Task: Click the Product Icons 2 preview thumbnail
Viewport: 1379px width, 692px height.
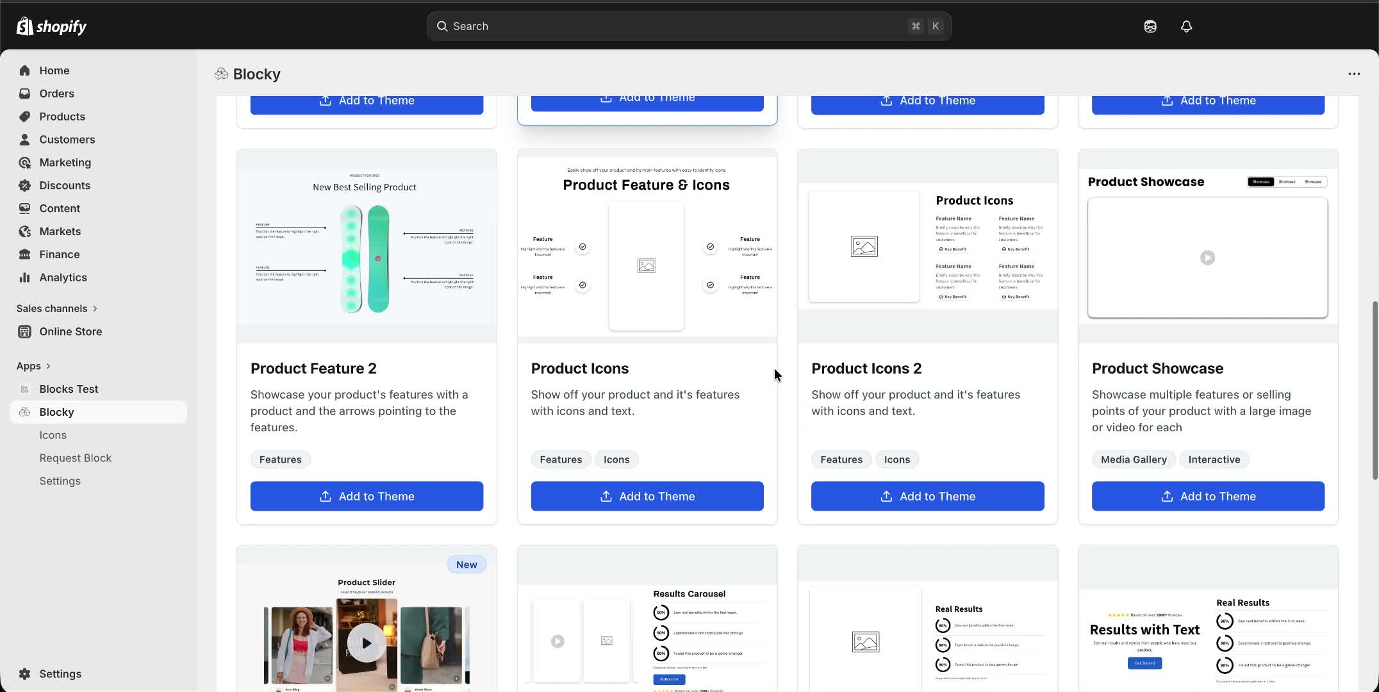Action: coord(927,247)
